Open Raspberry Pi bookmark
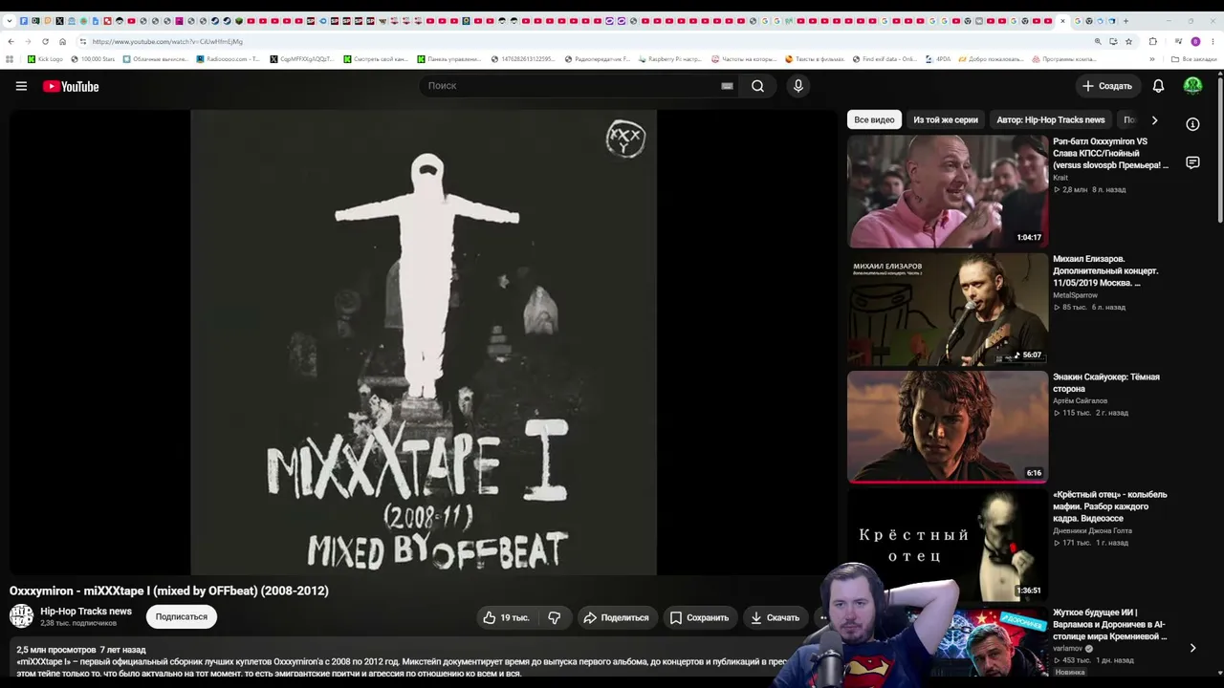 point(670,59)
